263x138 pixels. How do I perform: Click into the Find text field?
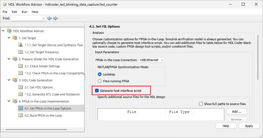(x=27, y=18)
